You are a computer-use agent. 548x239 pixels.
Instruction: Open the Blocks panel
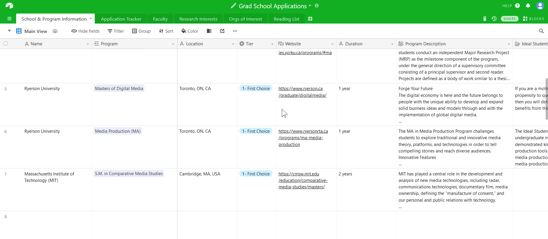tap(533, 19)
